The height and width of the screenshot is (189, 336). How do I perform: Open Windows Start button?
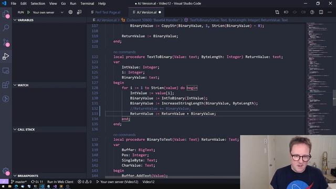pyautogui.click(x=3, y=186)
